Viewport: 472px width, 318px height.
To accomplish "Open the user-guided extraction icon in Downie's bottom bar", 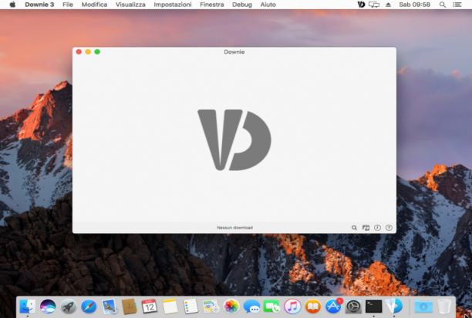I will pyautogui.click(x=366, y=228).
